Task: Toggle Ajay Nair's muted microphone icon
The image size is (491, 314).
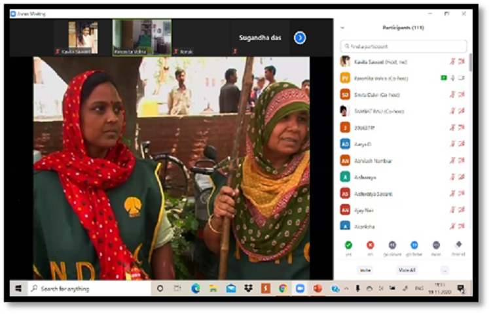Action: coord(452,210)
